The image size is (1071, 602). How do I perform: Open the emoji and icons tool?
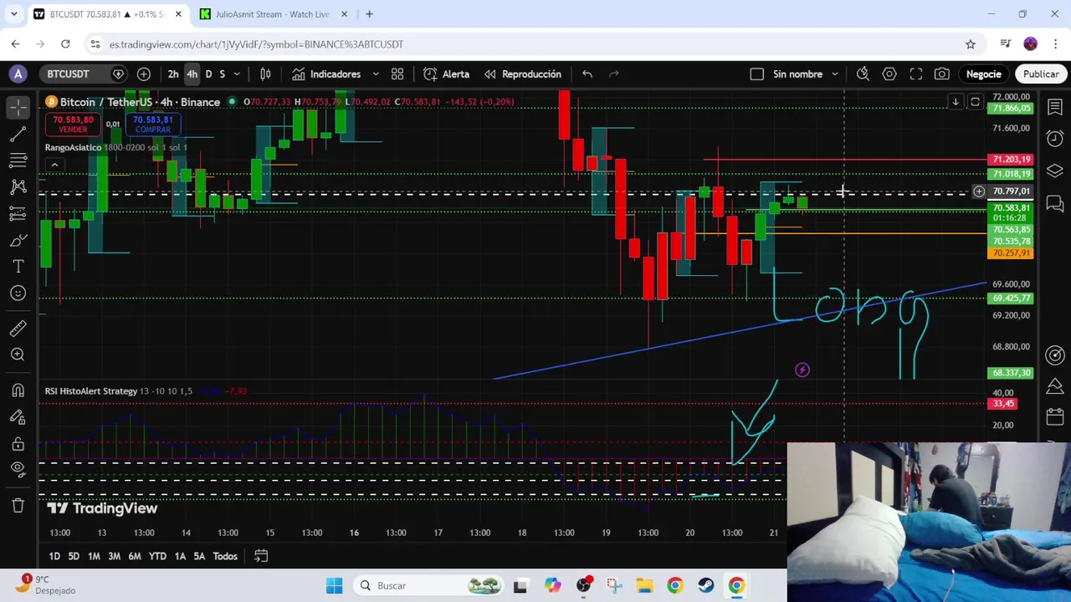18,293
